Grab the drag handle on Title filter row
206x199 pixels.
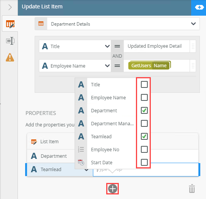[193, 46]
